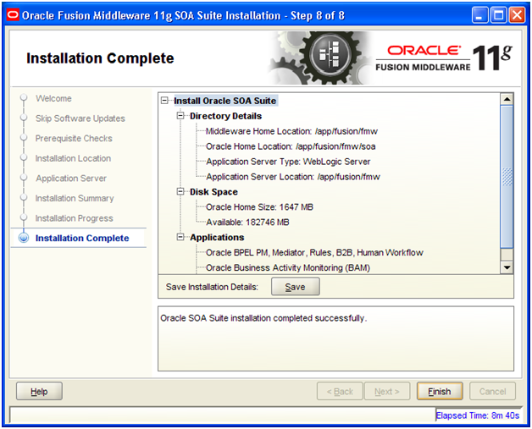Click the 'Save Installation Details:' label
Viewport: 532px width, 429px height.
pyautogui.click(x=212, y=287)
